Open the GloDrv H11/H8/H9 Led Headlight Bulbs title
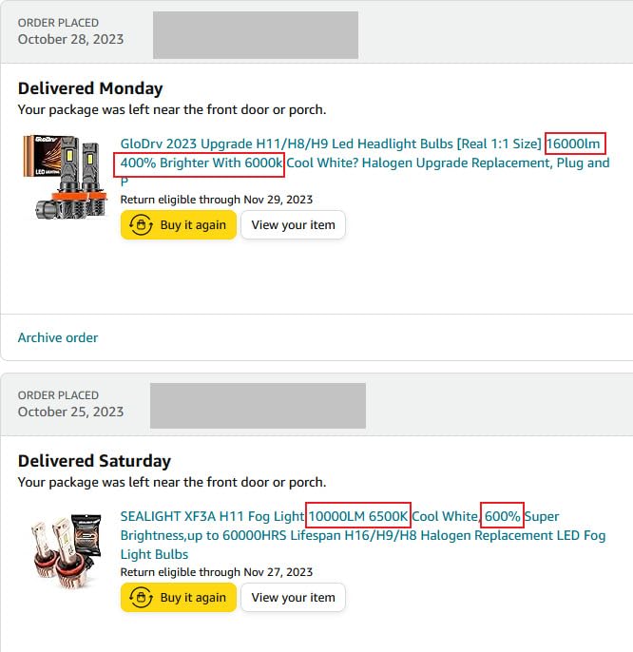 point(365,163)
